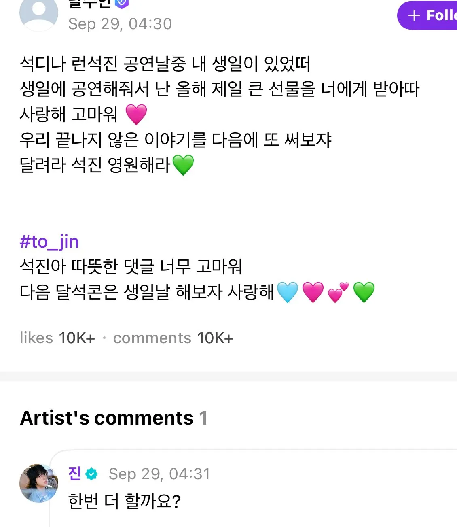Screen dimensions: 457x527
Task: Click the comment timestamp Sep 29, 04:31
Action: (159, 474)
